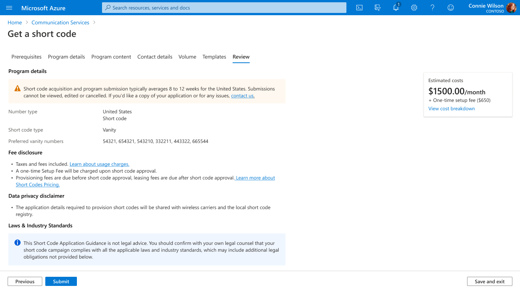Image resolution: width=520 pixels, height=292 pixels.
Task: Go to the Volume tab
Action: [187, 57]
